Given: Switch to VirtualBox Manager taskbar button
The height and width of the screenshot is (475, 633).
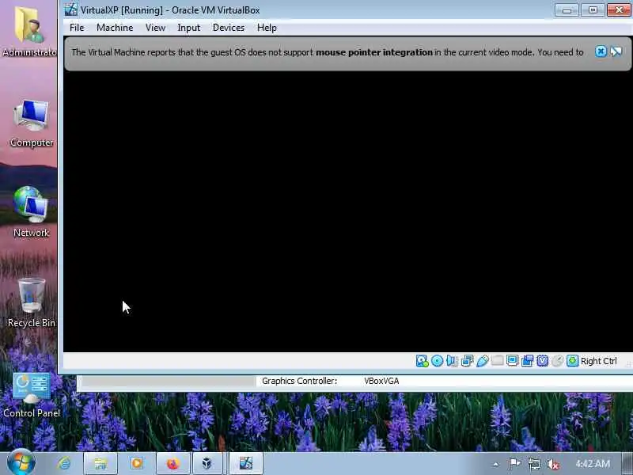Looking at the screenshot, I should tap(207, 463).
